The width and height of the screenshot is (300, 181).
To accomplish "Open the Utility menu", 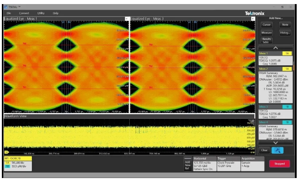I will click(x=41, y=13).
